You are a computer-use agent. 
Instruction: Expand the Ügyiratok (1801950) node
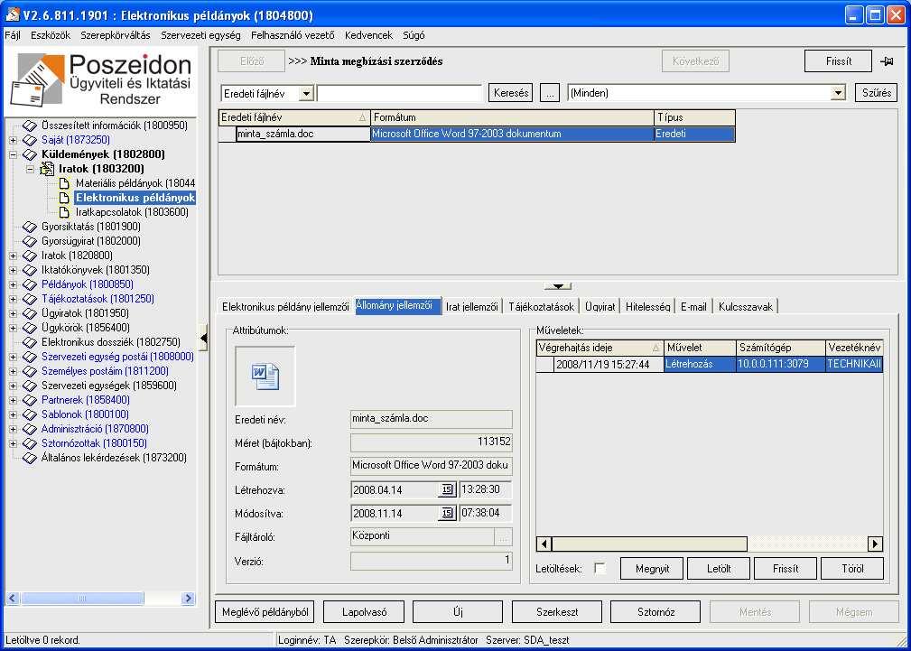[13, 314]
